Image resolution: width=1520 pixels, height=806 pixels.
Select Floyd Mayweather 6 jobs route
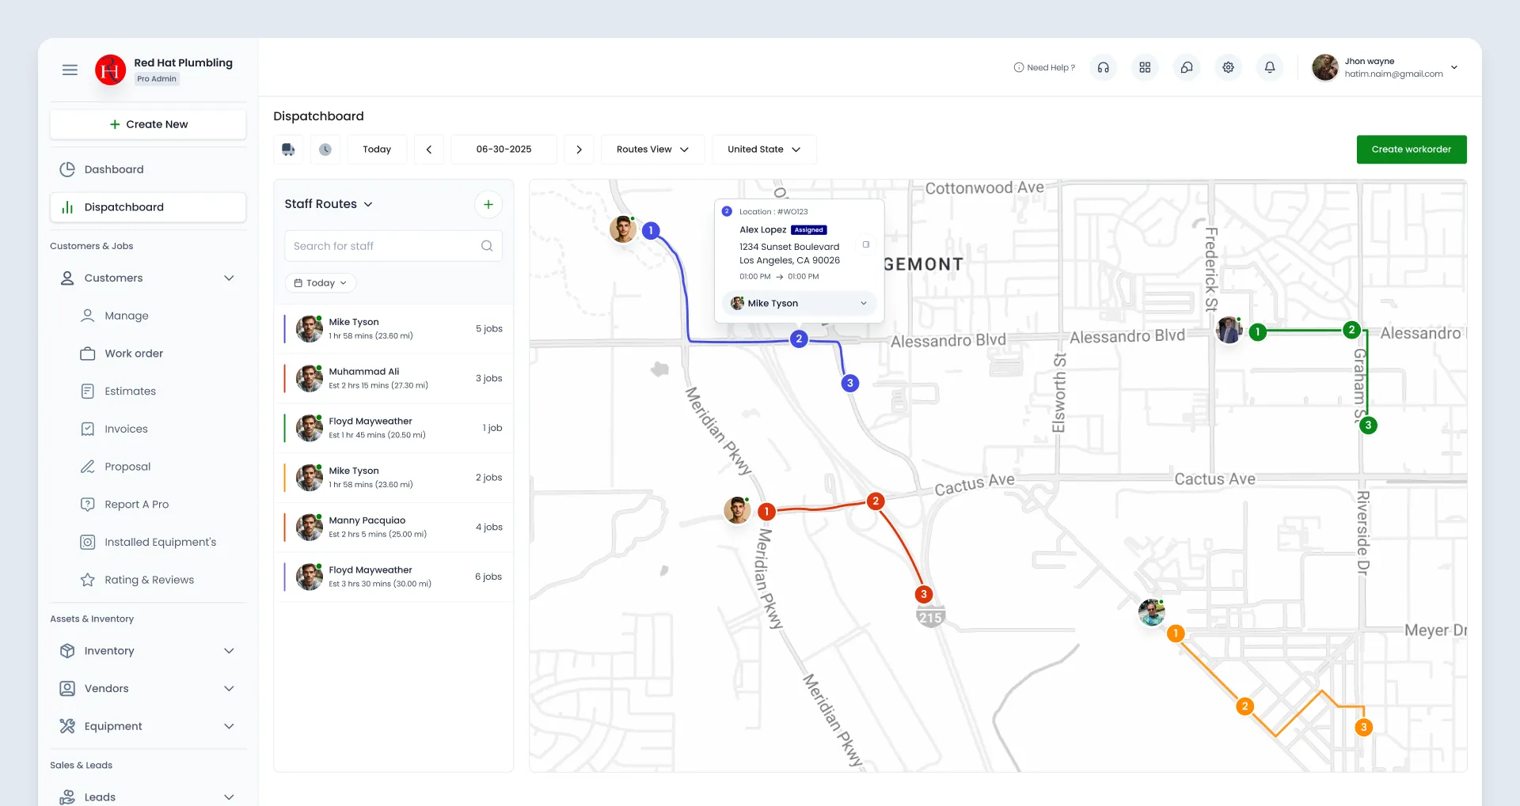pyautogui.click(x=393, y=577)
